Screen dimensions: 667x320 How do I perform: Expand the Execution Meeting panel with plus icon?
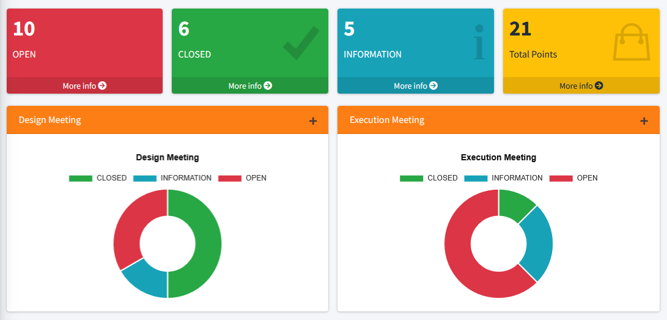pyautogui.click(x=644, y=121)
